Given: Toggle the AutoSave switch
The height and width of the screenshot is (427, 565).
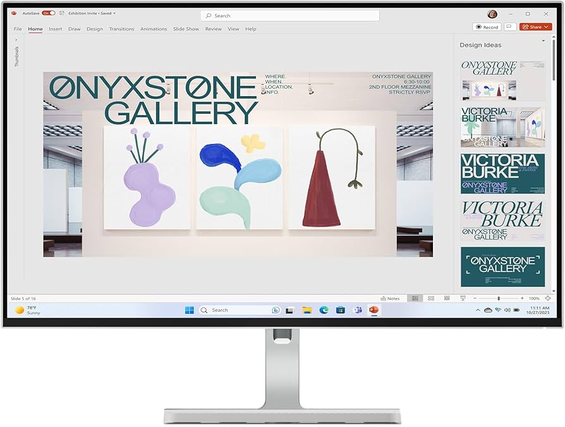Looking at the screenshot, I should pyautogui.click(x=48, y=13).
